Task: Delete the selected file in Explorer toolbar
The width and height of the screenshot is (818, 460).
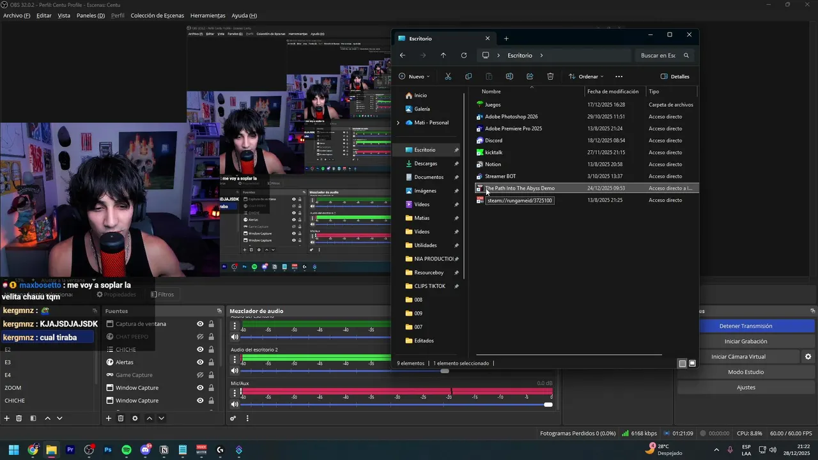Action: click(550, 77)
